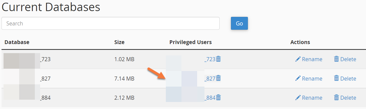
Task: Click the Actions column header
Action: click(300, 42)
